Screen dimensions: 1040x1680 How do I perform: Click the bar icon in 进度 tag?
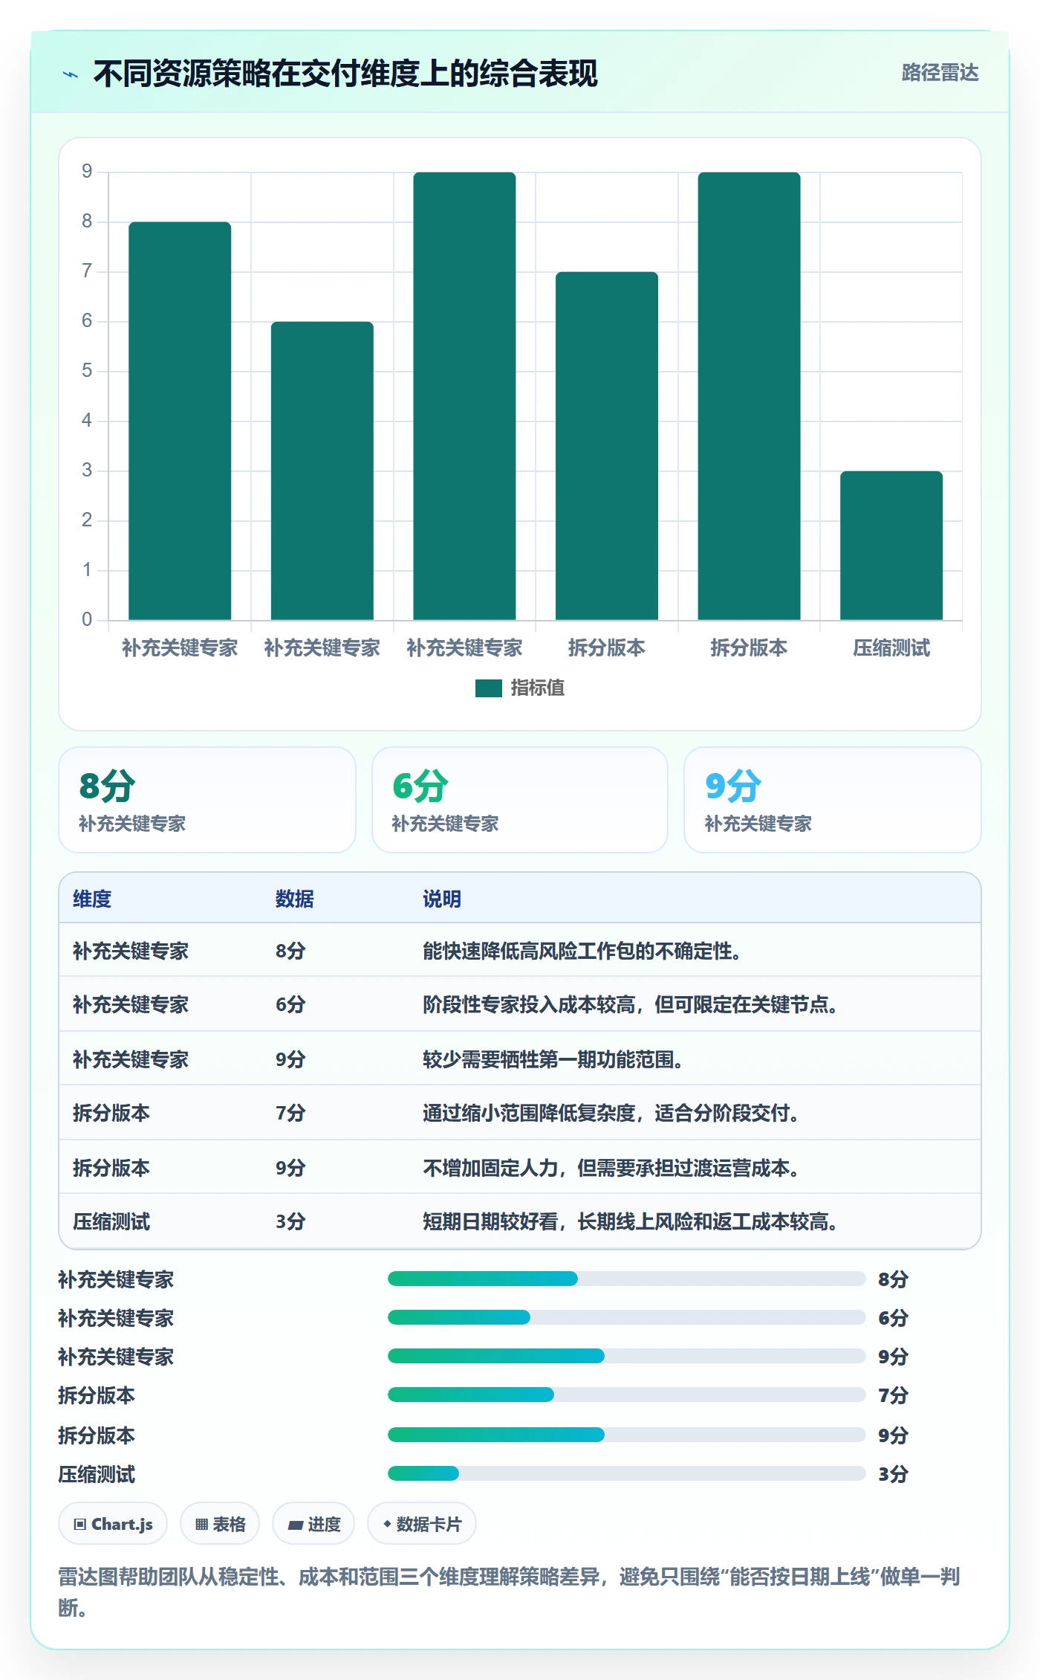[295, 1525]
